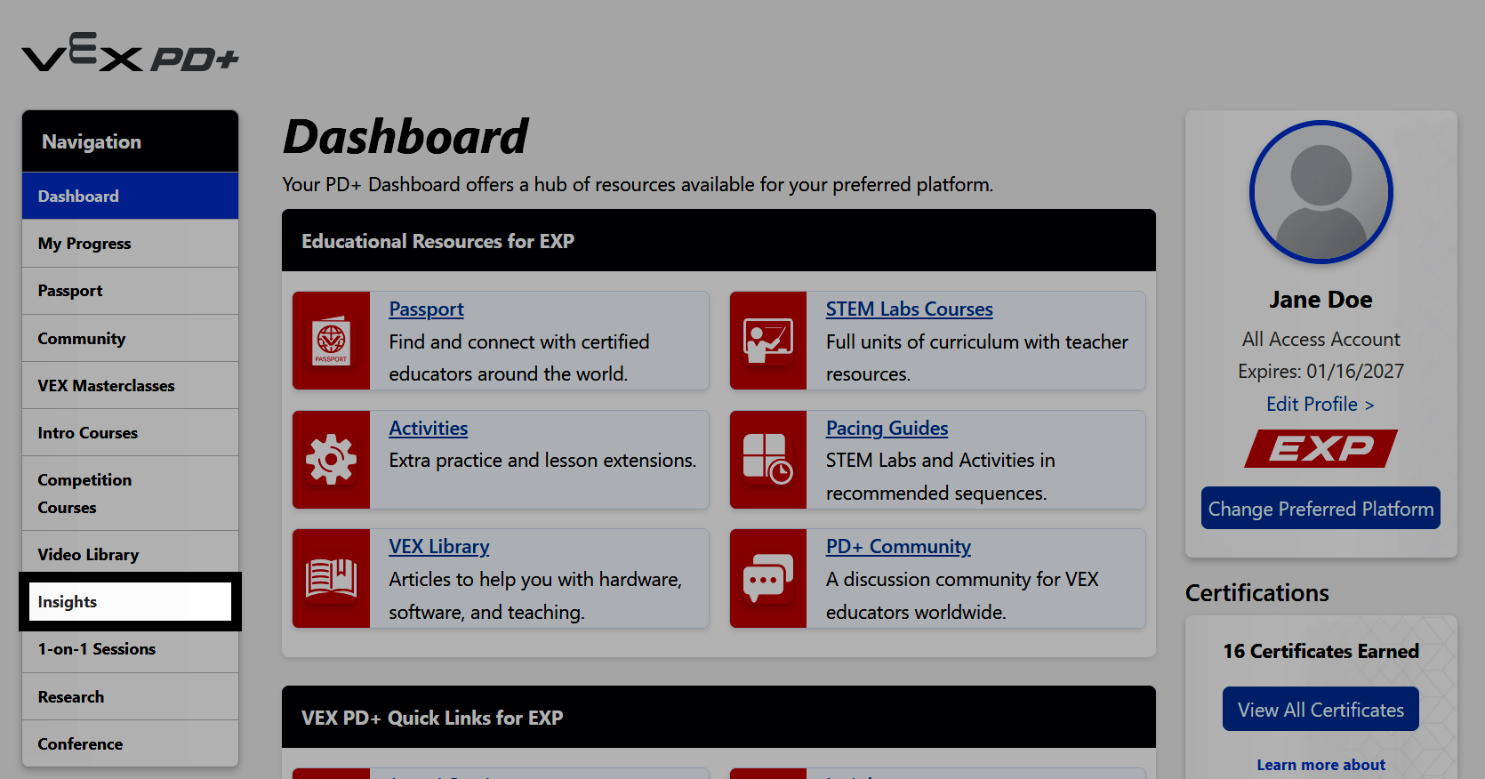This screenshot has width=1485, height=779.
Task: Open the Dashboard navigation item
Action: click(130, 196)
